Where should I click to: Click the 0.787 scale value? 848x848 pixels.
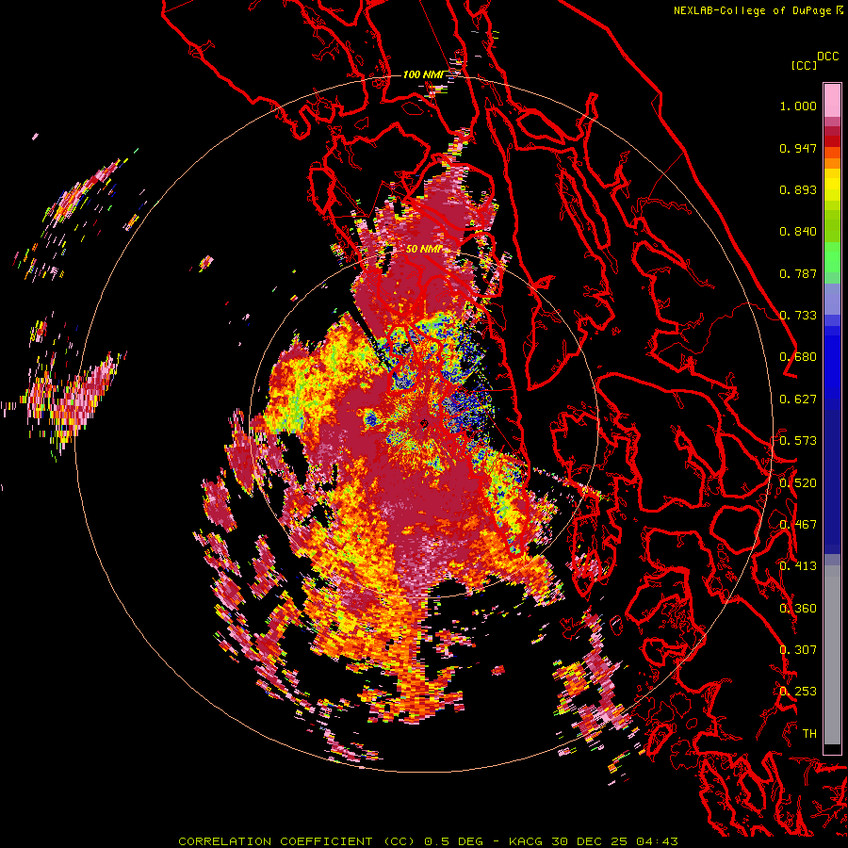[798, 273]
